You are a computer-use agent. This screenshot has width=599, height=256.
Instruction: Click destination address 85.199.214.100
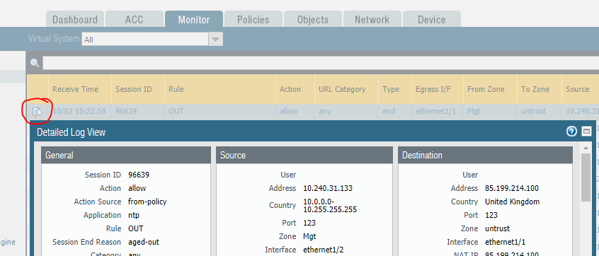point(512,189)
